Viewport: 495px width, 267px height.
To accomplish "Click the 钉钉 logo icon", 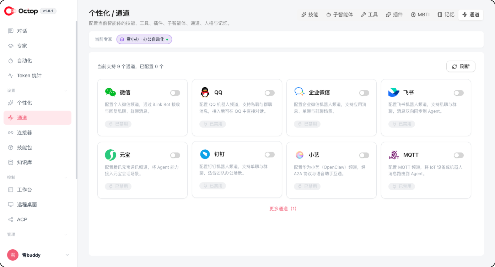I will (205, 154).
